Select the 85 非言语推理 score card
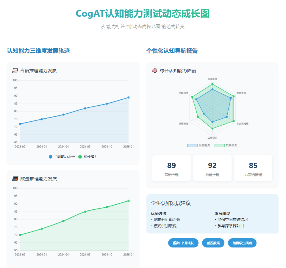This screenshot has width=286, height=268. pyautogui.click(x=253, y=168)
